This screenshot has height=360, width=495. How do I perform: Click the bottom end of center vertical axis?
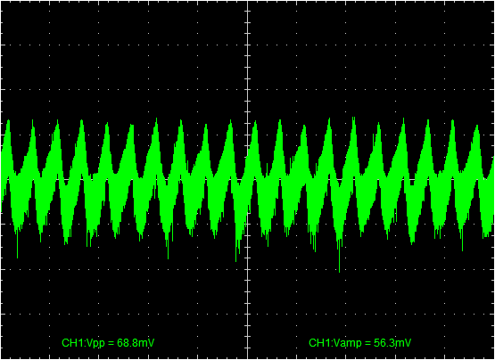click(x=248, y=358)
